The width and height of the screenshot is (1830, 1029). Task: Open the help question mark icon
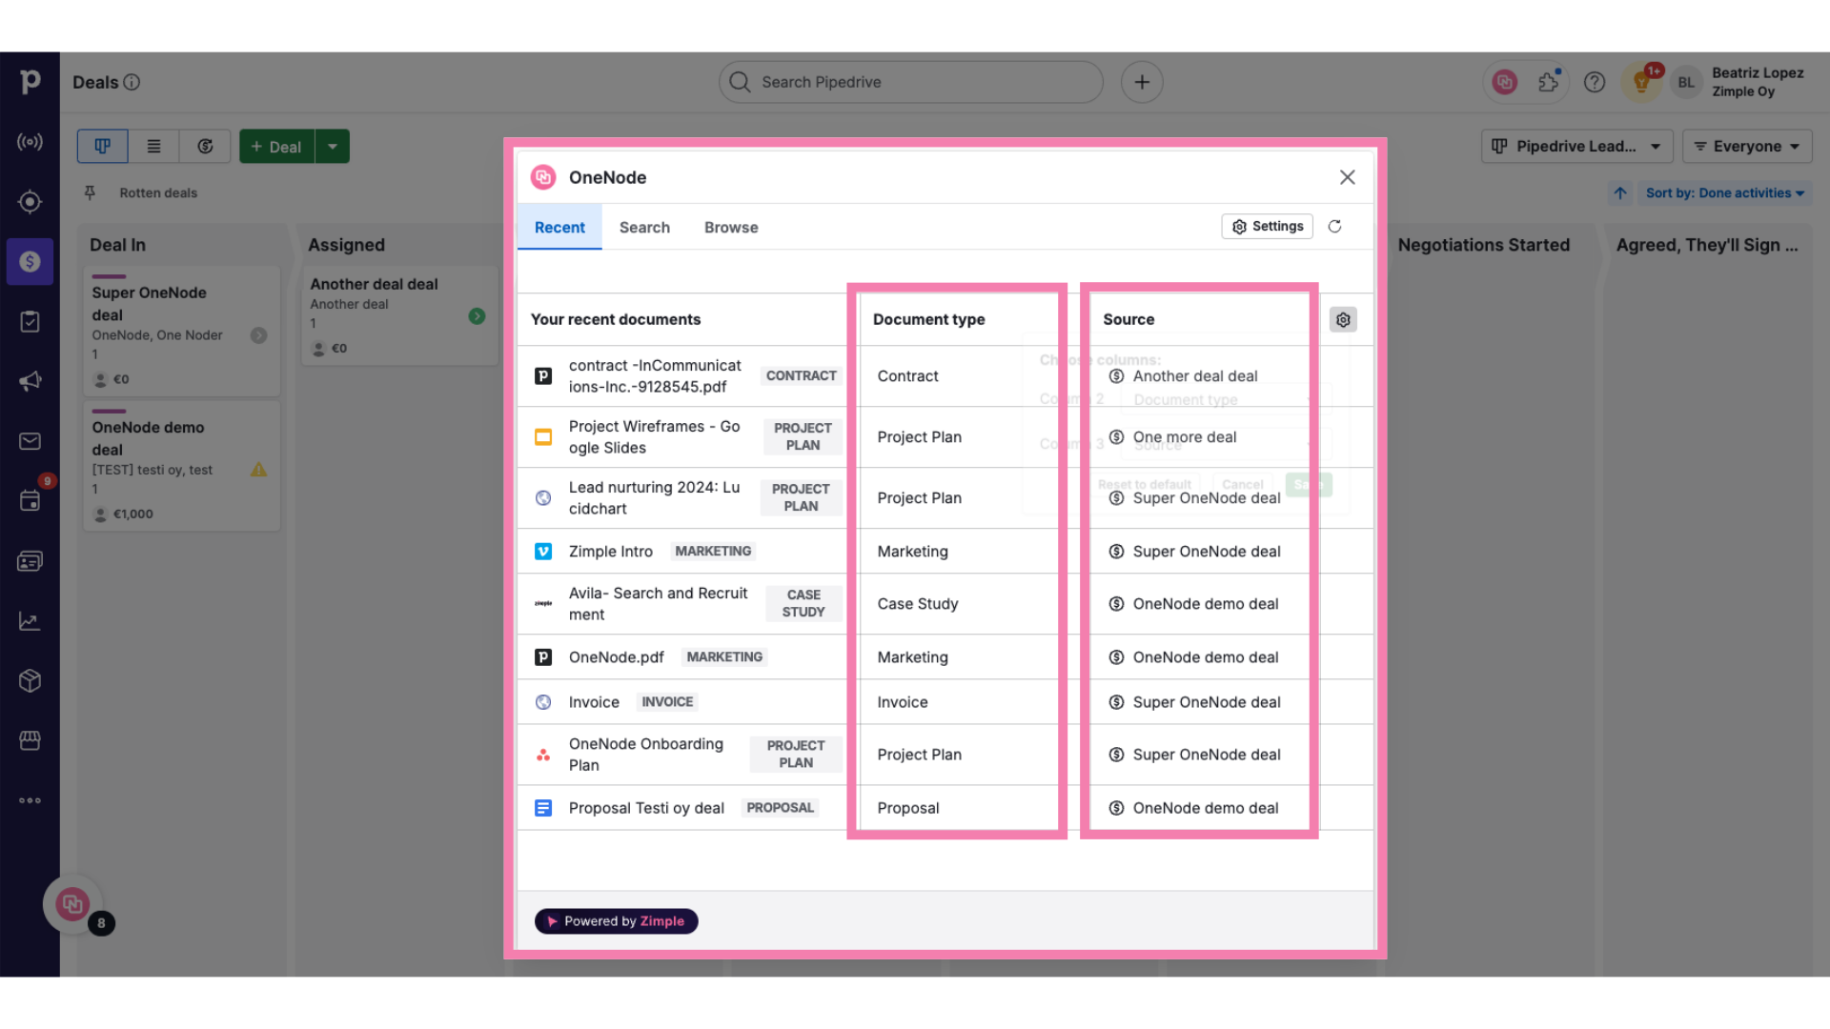point(1595,82)
